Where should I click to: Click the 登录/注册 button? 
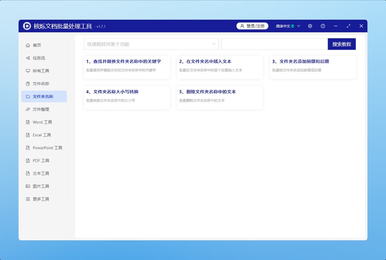click(x=252, y=26)
